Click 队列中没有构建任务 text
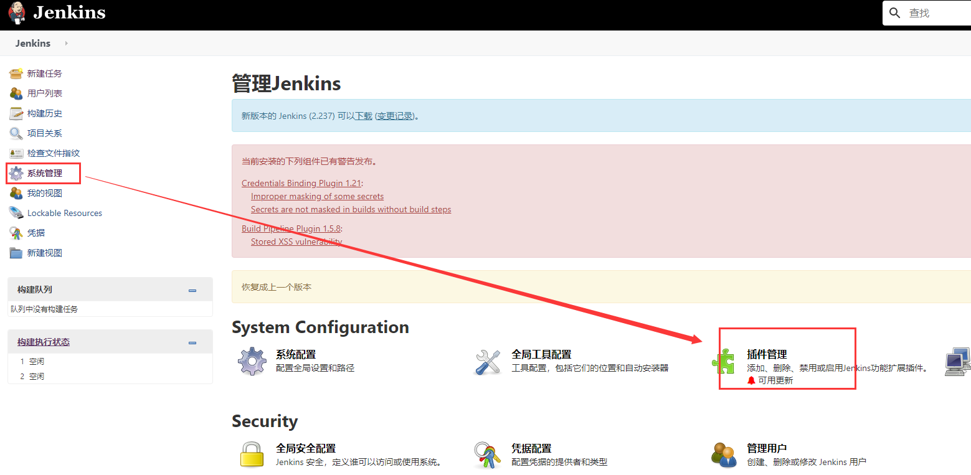 tap(44, 309)
